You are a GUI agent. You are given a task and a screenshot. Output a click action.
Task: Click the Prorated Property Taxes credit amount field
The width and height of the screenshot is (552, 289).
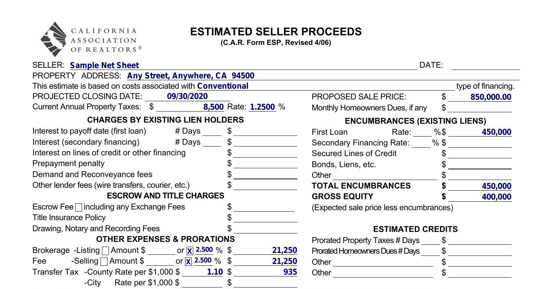[480, 240]
